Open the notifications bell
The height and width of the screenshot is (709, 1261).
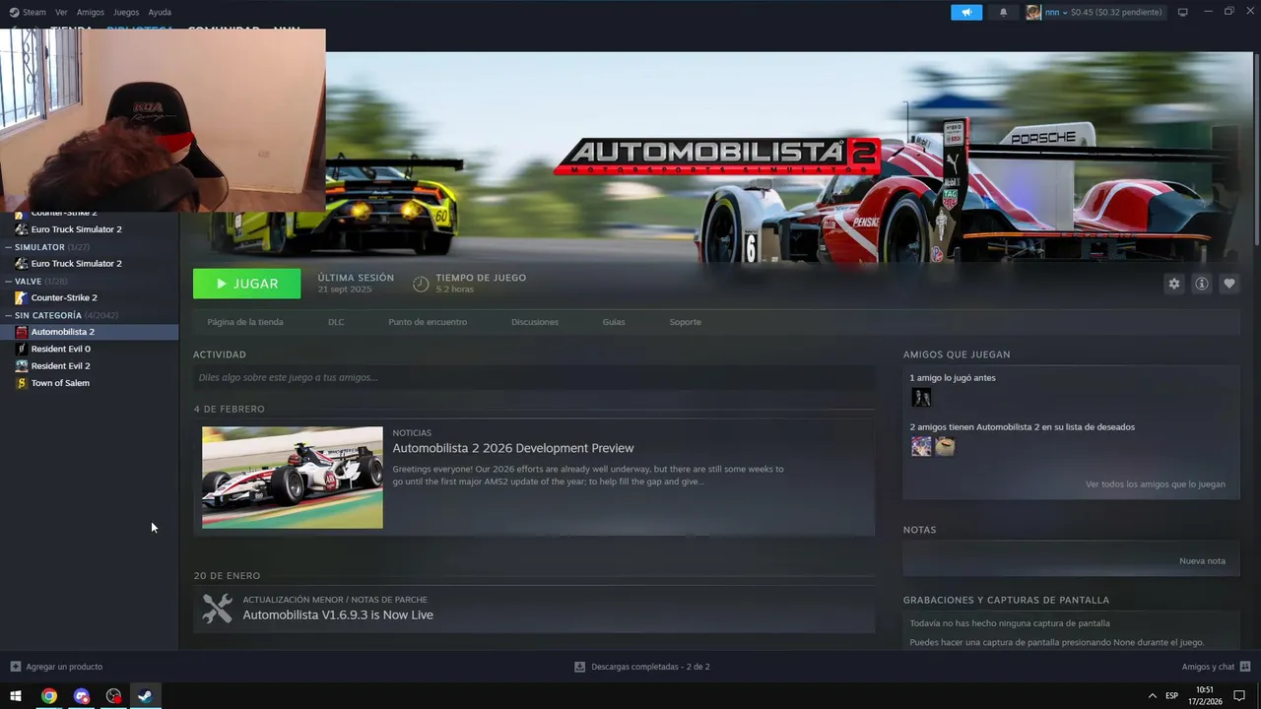(x=1003, y=12)
